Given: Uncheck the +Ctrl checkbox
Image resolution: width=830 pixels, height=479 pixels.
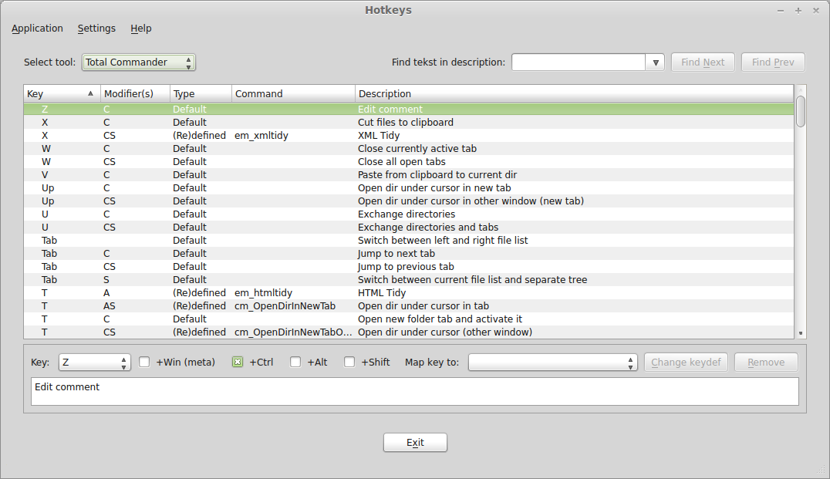Looking at the screenshot, I should tap(238, 362).
